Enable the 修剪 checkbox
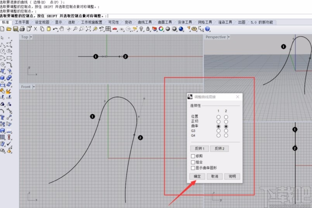The height and width of the screenshot is (208, 312). [193, 156]
